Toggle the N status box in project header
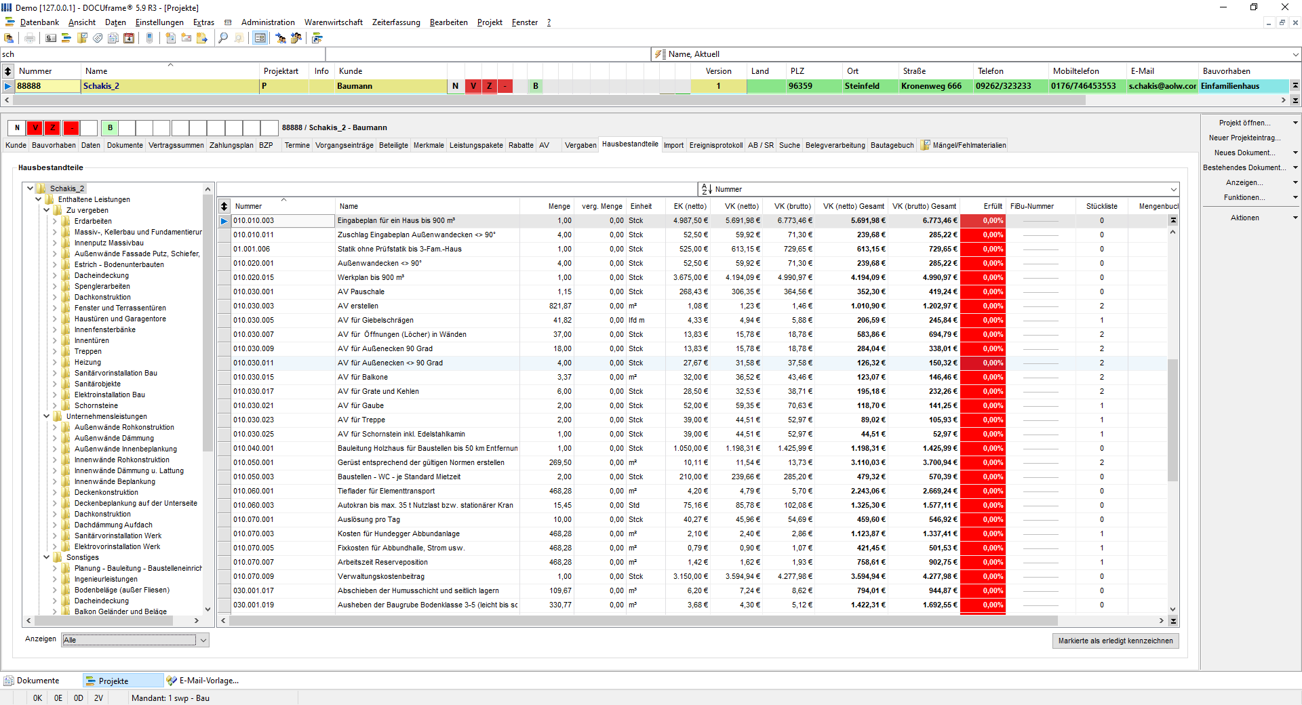 [x=17, y=127]
